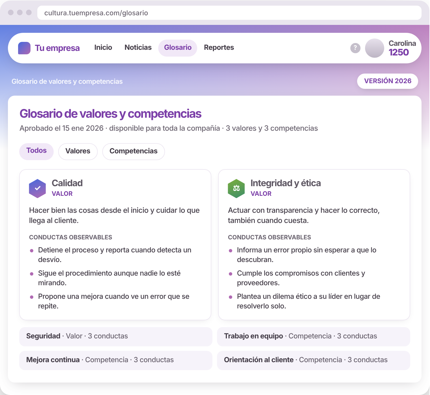Click 'Plantea un dilema ético' bullet

coord(309,301)
